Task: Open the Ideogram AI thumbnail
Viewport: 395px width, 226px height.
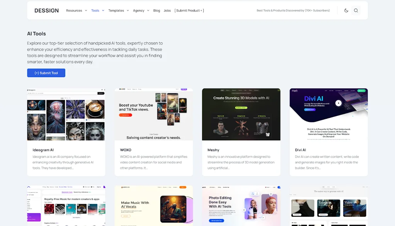Action: click(x=66, y=115)
